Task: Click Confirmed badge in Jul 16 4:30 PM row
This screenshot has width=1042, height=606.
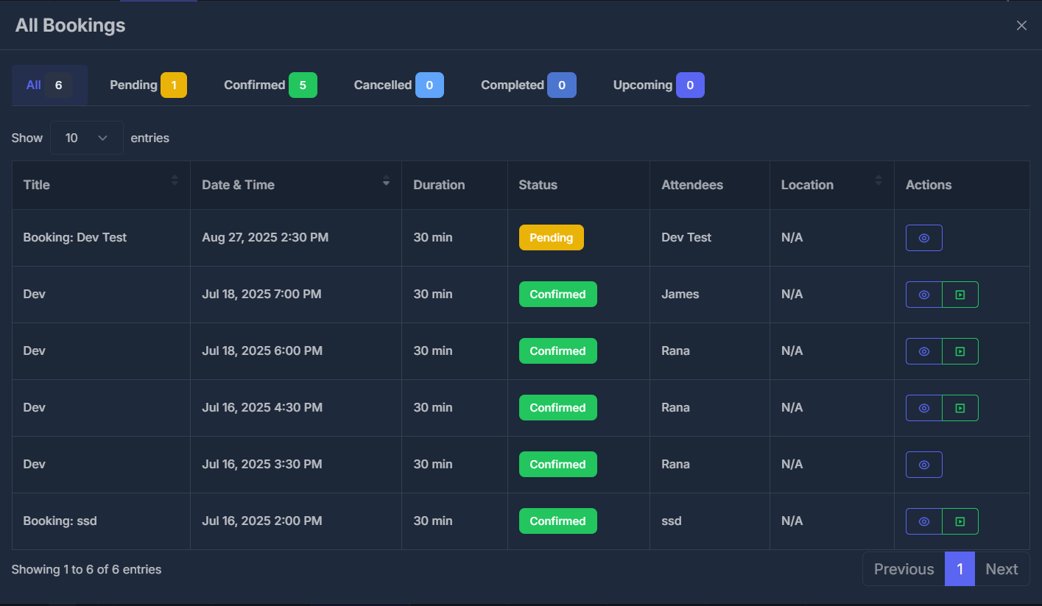Action: (x=557, y=408)
